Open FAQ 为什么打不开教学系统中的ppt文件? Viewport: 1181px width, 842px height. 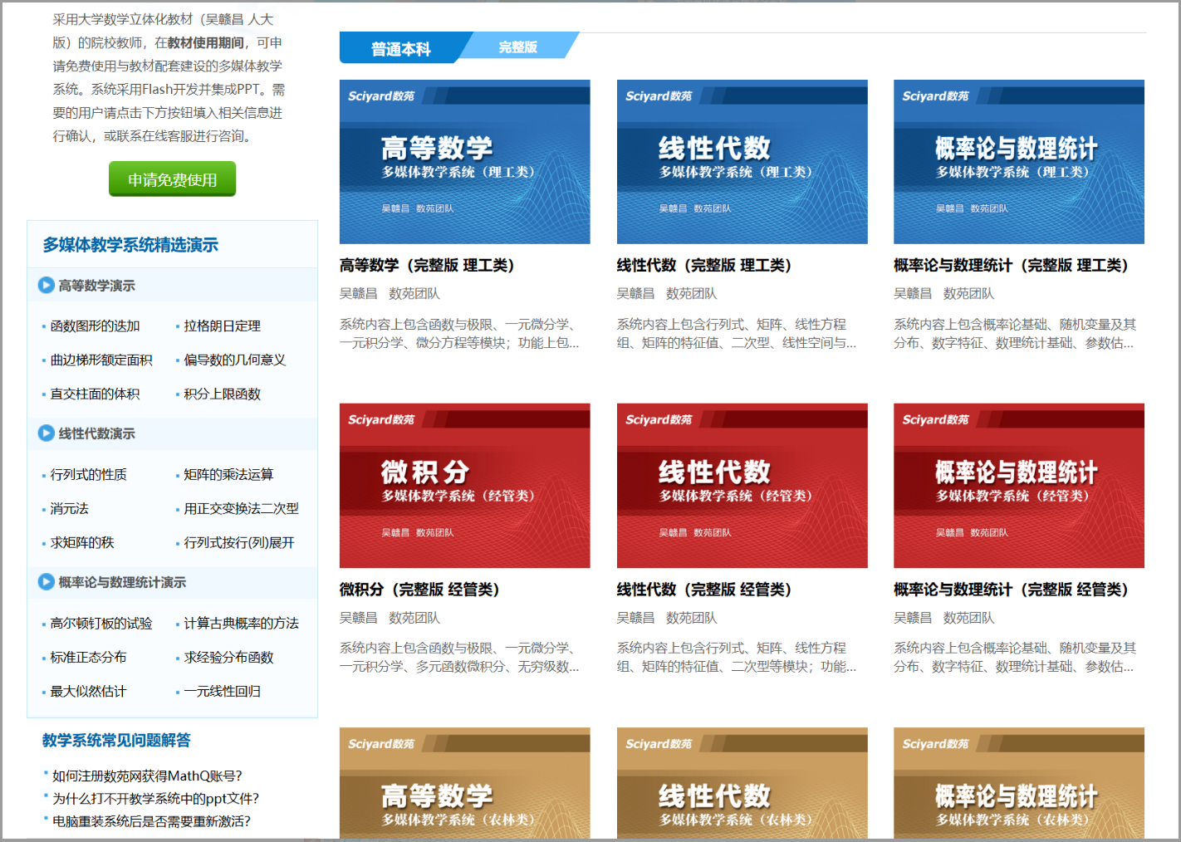pyautogui.click(x=155, y=799)
